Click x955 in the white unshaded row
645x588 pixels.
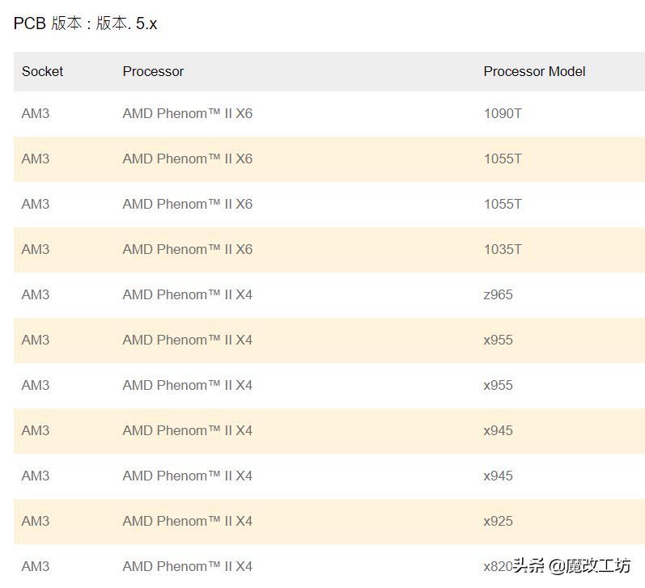499,385
